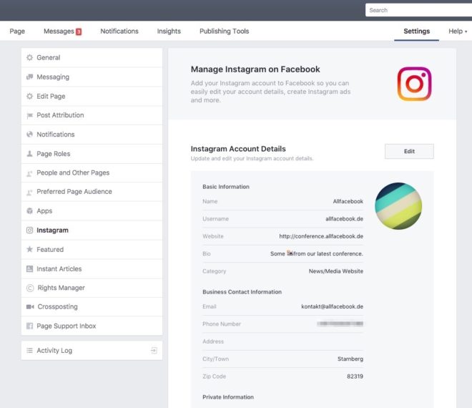Click the website http://conference.allfacebook.de
Image resolution: width=472 pixels, height=408 pixels.
[x=321, y=236]
